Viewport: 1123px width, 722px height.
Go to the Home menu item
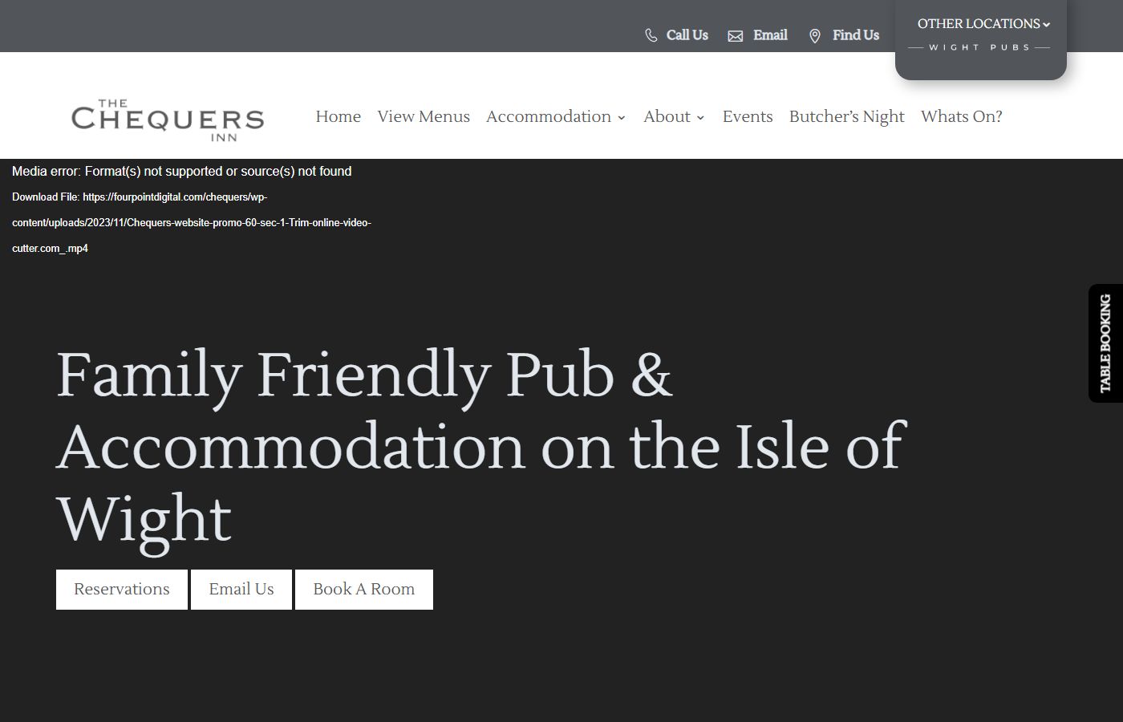(339, 116)
